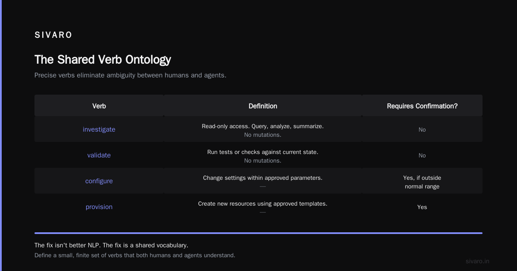The width and height of the screenshot is (517, 271).
Task: Click The Shared Verb Ontology title
Action: tap(103, 59)
